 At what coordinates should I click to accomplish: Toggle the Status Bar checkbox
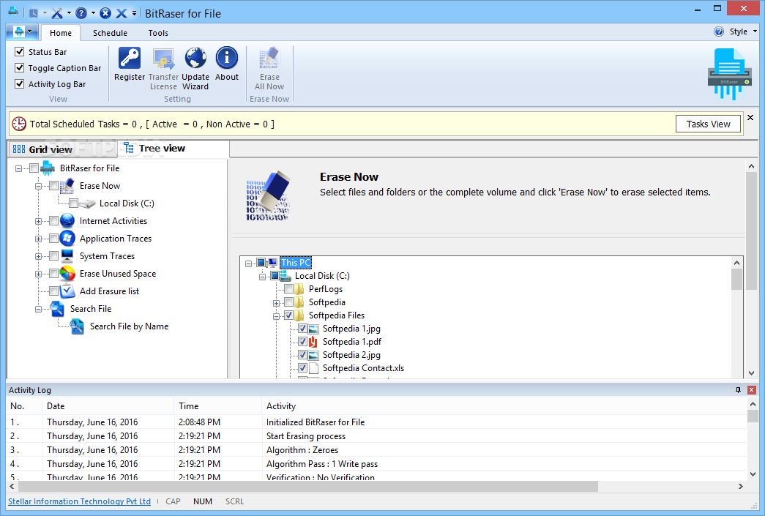click(20, 52)
